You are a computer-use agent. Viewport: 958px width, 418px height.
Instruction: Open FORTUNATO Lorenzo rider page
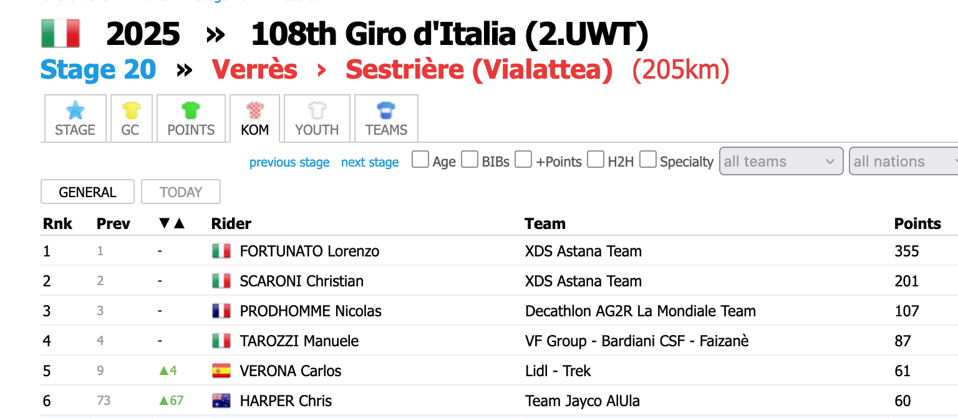(x=309, y=251)
